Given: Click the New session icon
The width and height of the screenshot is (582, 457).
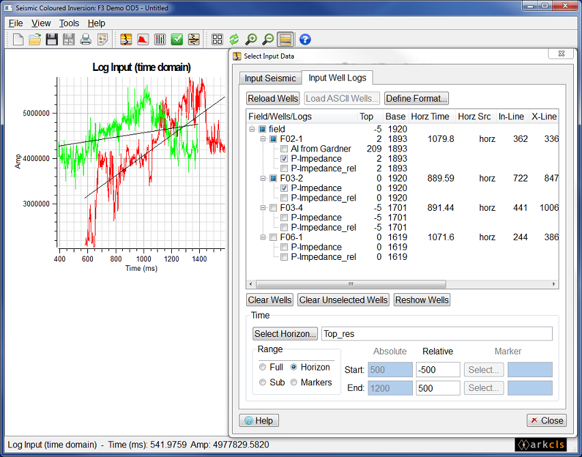Looking at the screenshot, I should (x=18, y=40).
